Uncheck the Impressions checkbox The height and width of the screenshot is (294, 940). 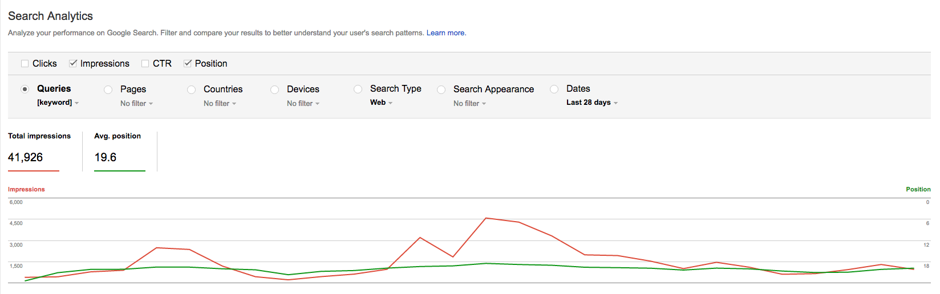(73, 64)
